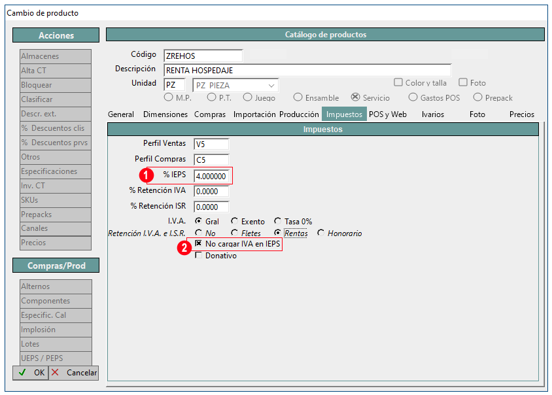The width and height of the screenshot is (552, 395).
Task: Select the Prepack radio option
Action: click(x=477, y=97)
